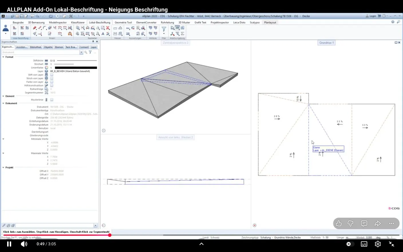Mute the video with the speaker icon
This screenshot has height=252, width=403.
[x=24, y=244]
